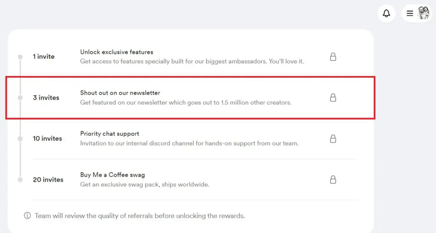The width and height of the screenshot is (436, 233).
Task: Click the Unlock exclusive features title
Action: 117,52
